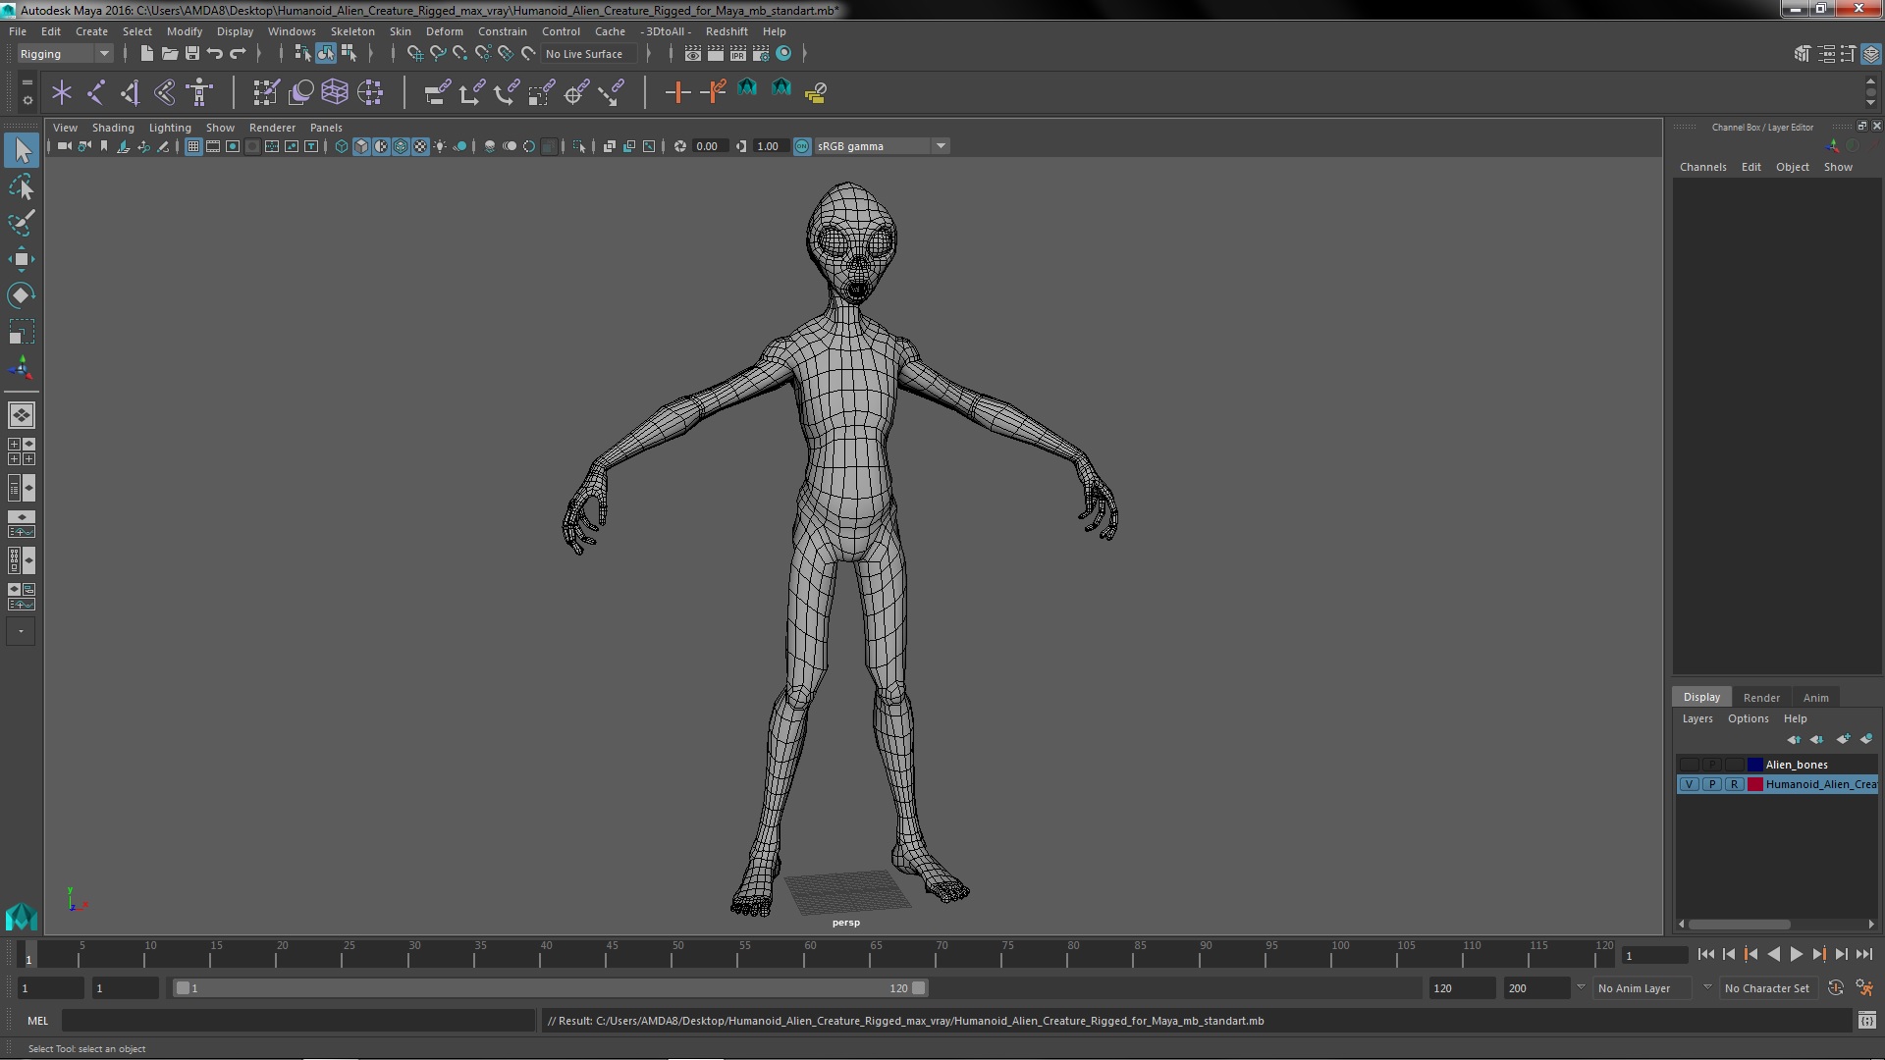
Task: Toggle playback P of Humanoid_Alien_Crea layer
Action: tap(1711, 784)
